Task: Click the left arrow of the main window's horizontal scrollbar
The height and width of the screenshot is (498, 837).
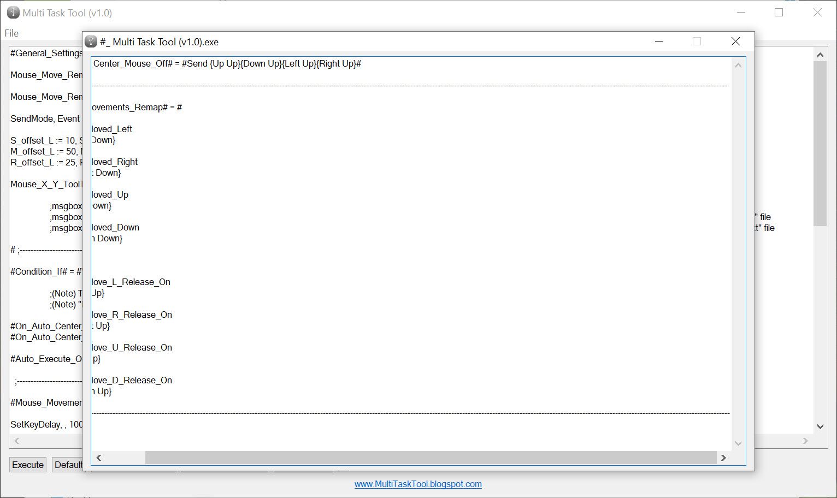Action: tap(16, 441)
